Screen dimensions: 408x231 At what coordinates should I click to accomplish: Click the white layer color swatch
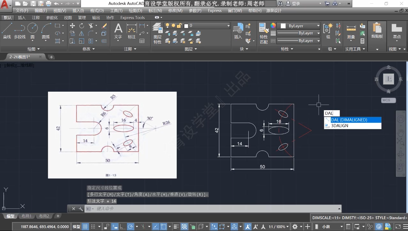click(x=186, y=26)
